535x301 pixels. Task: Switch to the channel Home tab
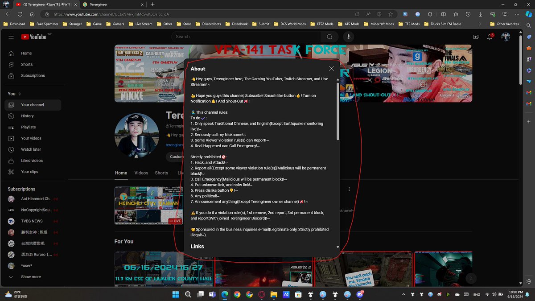(x=121, y=173)
